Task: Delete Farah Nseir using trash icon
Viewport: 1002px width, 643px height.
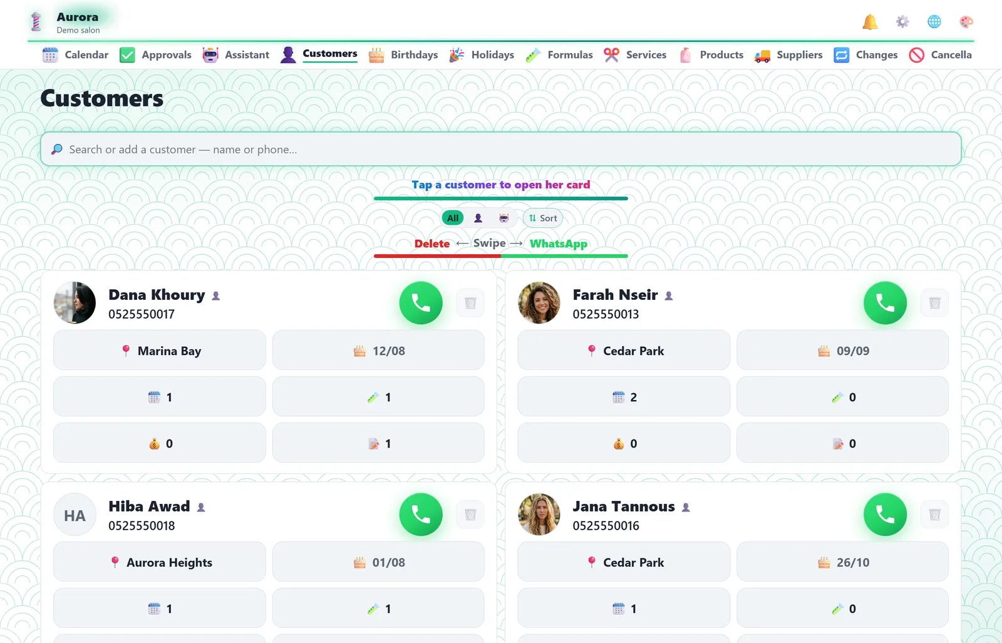Action: point(934,303)
